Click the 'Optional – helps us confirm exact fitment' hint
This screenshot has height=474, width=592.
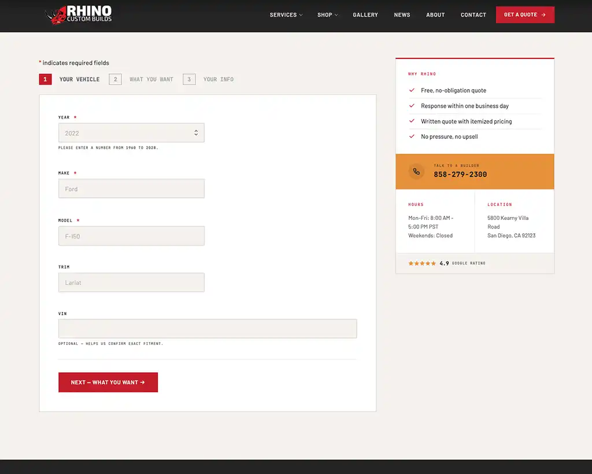coord(110,344)
